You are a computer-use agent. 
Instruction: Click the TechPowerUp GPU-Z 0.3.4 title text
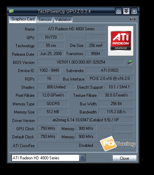(x=64, y=11)
